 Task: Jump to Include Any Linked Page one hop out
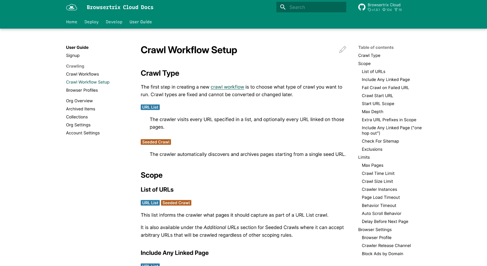pyautogui.click(x=392, y=130)
